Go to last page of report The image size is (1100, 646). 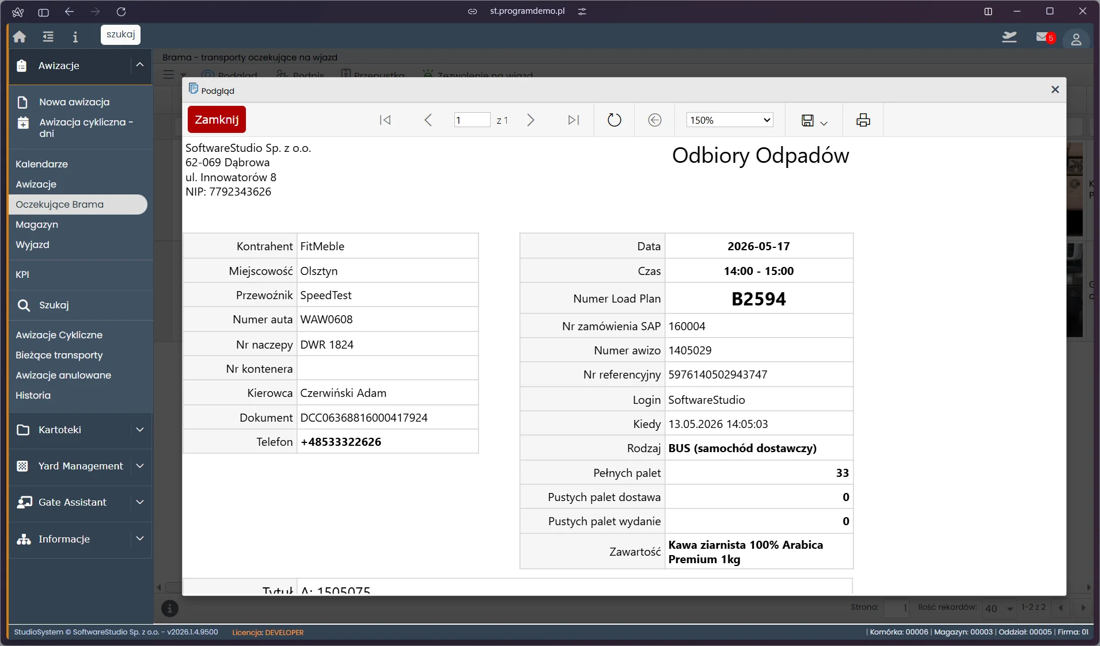pyautogui.click(x=573, y=120)
